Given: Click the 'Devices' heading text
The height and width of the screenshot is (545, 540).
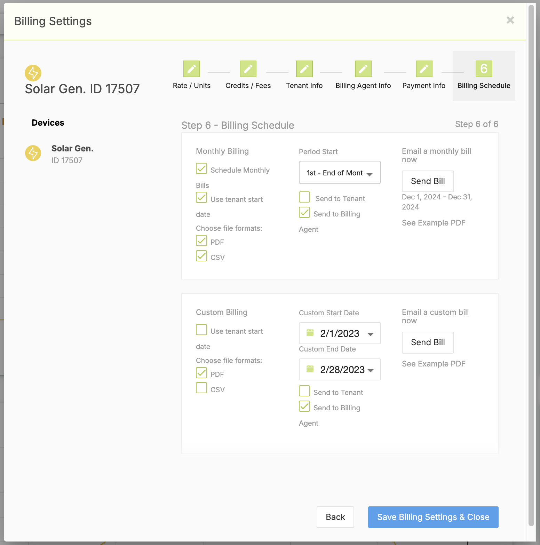Looking at the screenshot, I should [48, 123].
